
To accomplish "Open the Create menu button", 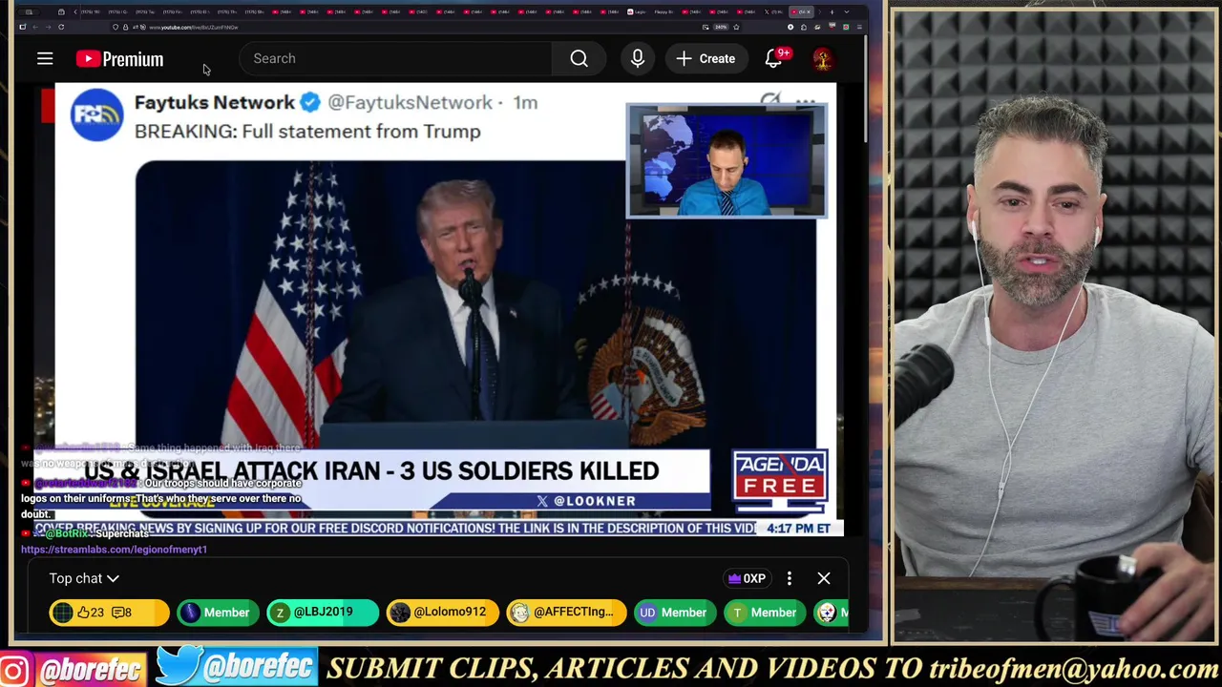I will coord(706,58).
